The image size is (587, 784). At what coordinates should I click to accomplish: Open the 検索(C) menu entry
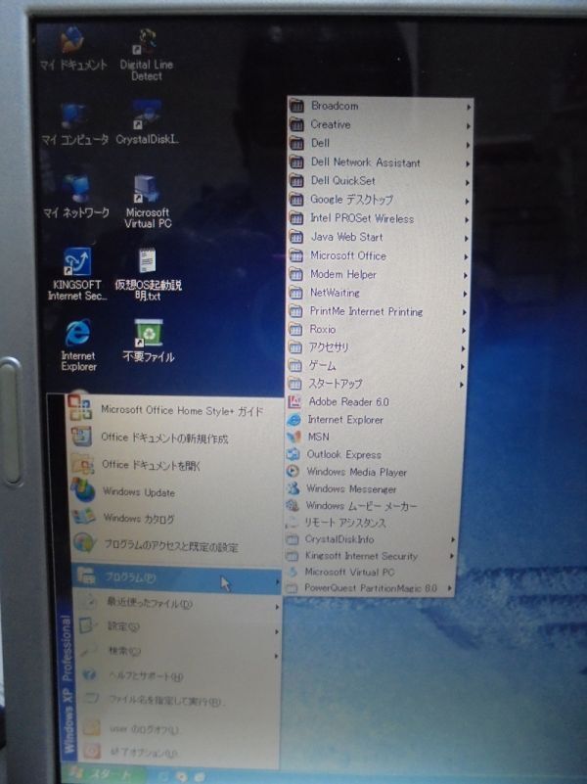coord(177,652)
